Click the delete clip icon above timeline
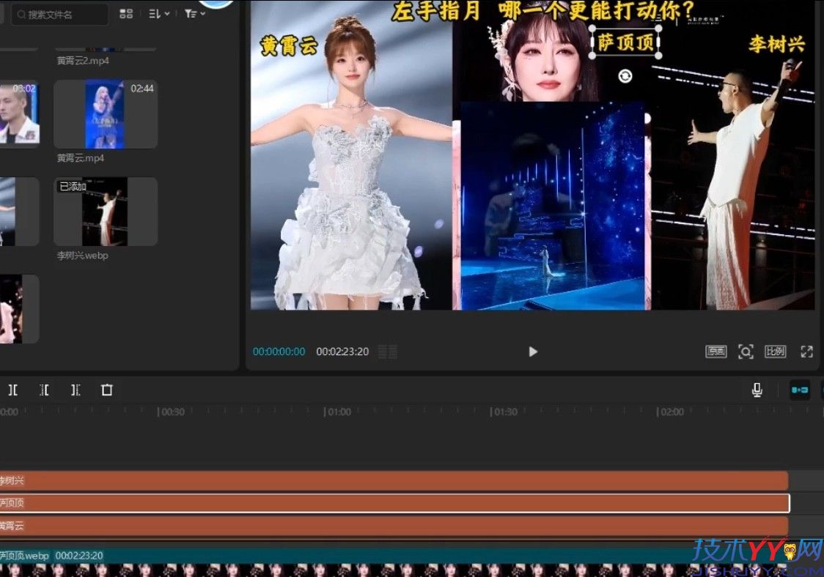The width and height of the screenshot is (824, 577). [106, 390]
